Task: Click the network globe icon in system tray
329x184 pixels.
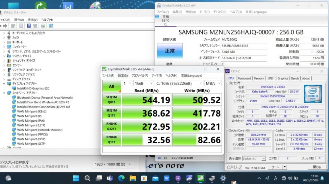Action: point(284,178)
